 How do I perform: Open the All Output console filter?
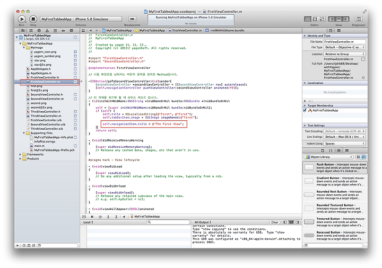[203, 222]
